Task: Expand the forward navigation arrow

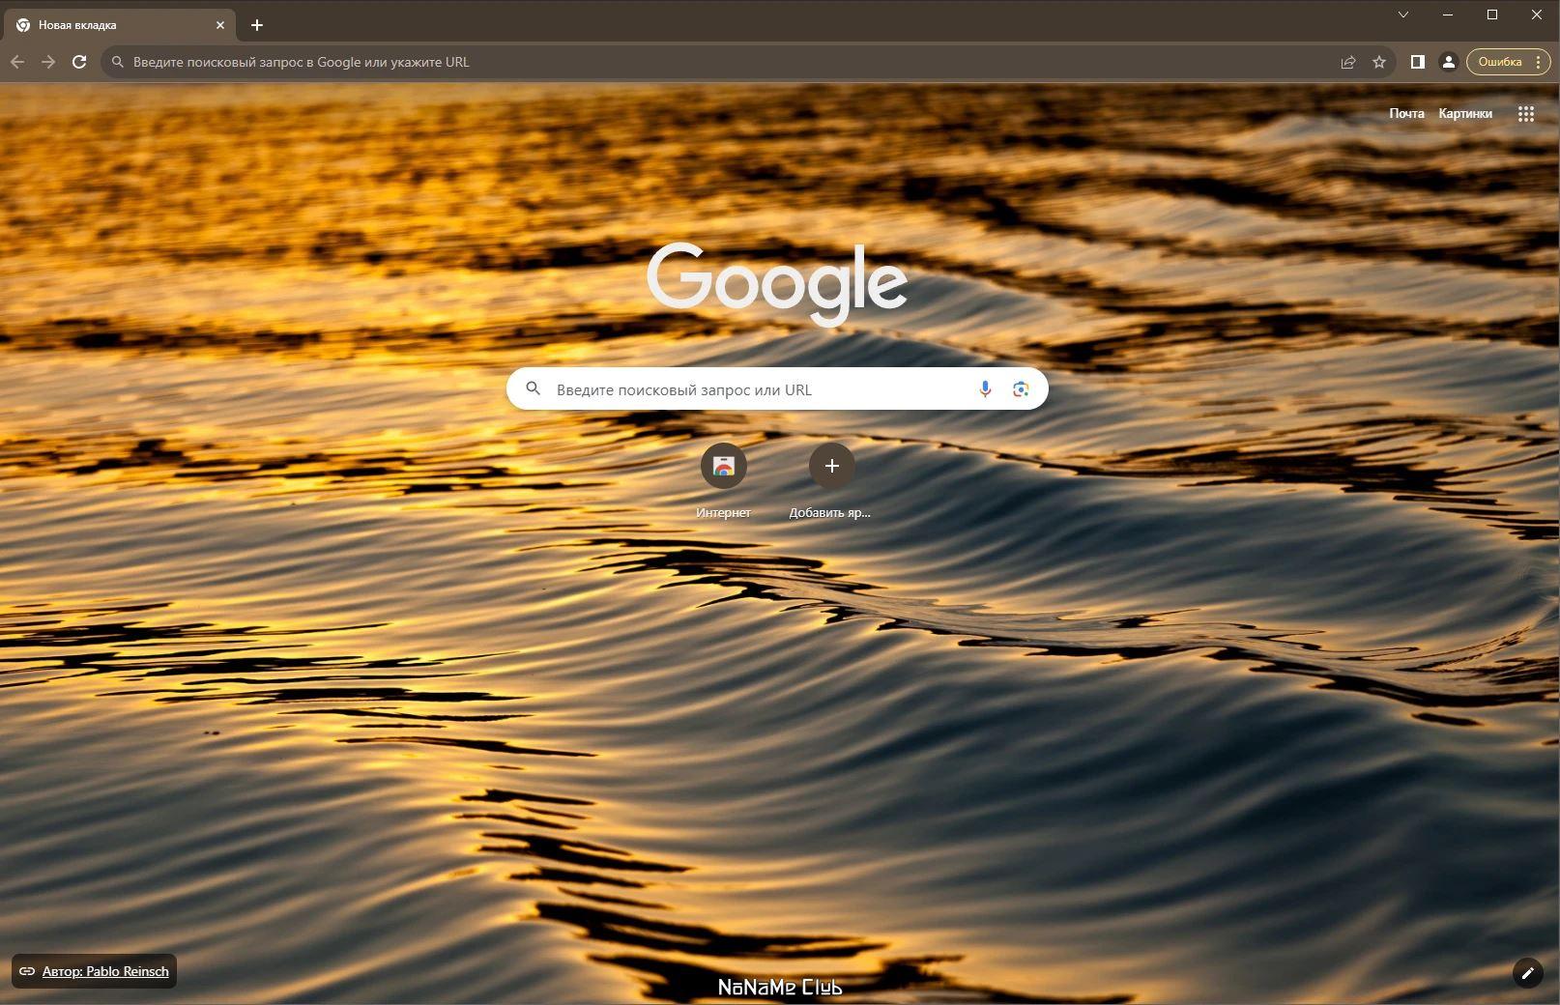Action: (x=48, y=62)
